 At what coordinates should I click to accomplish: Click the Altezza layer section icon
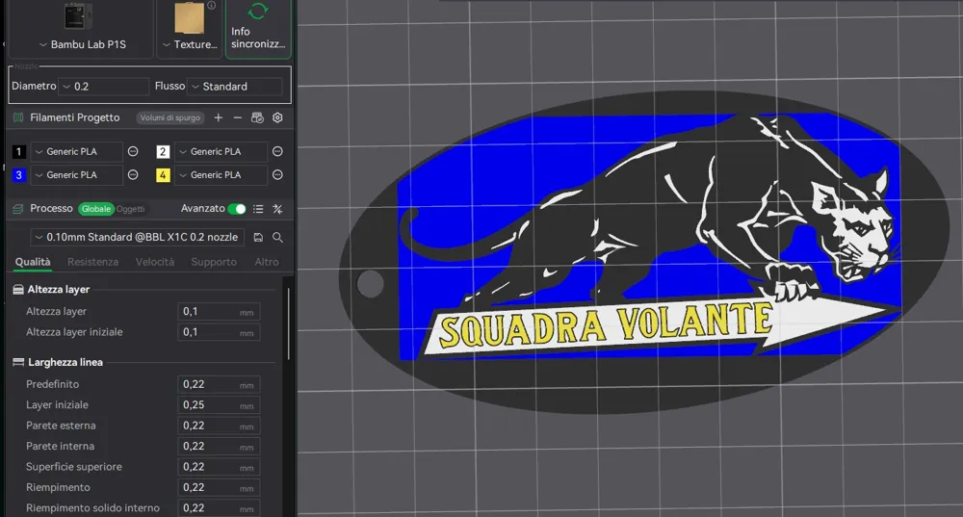18,289
